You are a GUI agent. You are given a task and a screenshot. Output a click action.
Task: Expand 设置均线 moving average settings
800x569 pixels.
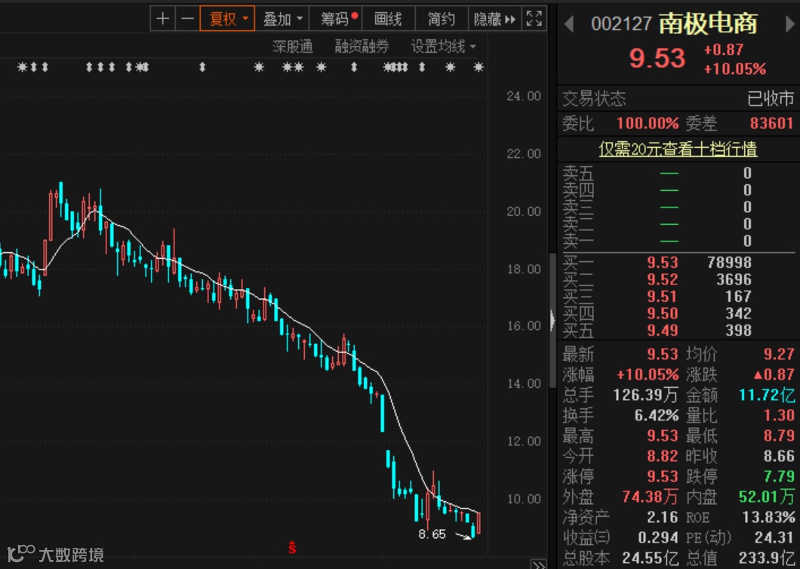(443, 47)
